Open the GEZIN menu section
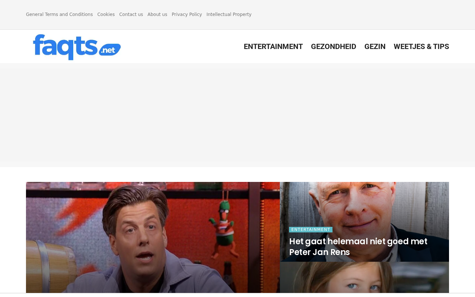The height and width of the screenshot is (297, 475). pos(375,46)
